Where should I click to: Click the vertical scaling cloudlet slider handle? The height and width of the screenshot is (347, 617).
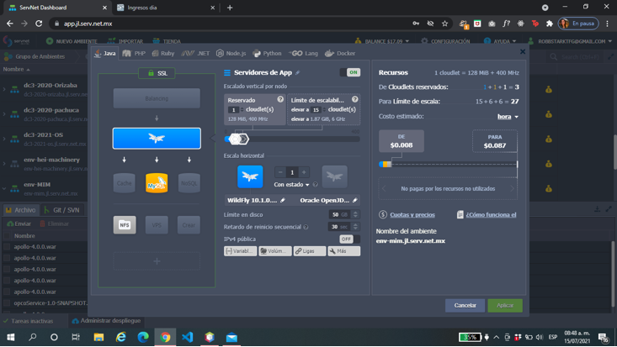(237, 139)
